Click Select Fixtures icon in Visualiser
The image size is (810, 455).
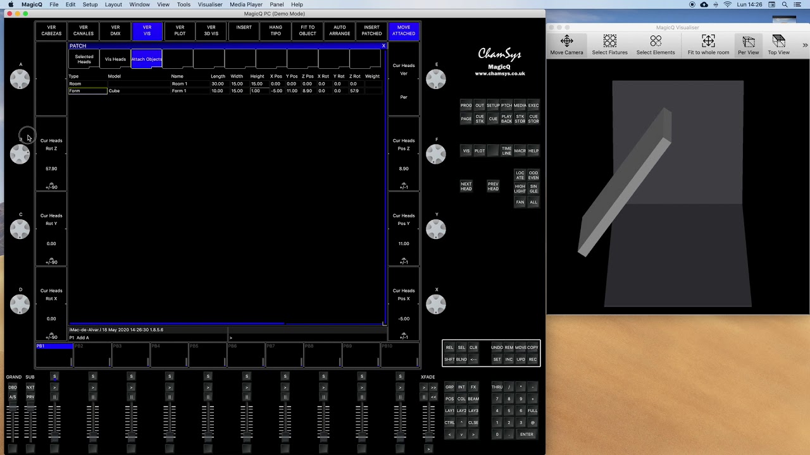click(609, 41)
